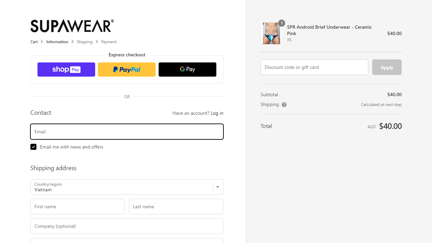Focus the Email input field
This screenshot has height=243, width=432.
pos(127,132)
